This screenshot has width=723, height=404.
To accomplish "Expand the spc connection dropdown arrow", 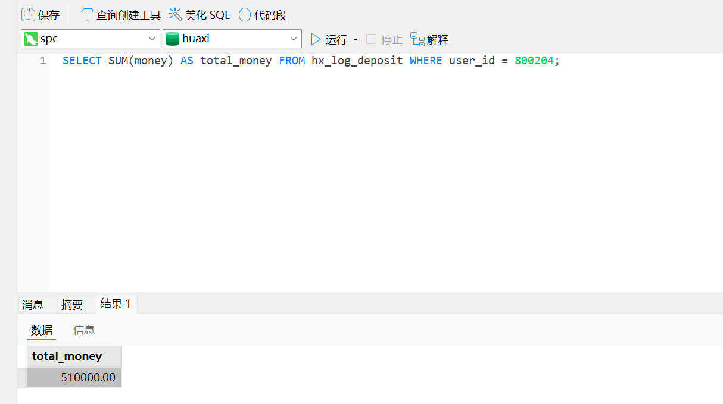I will [x=151, y=39].
